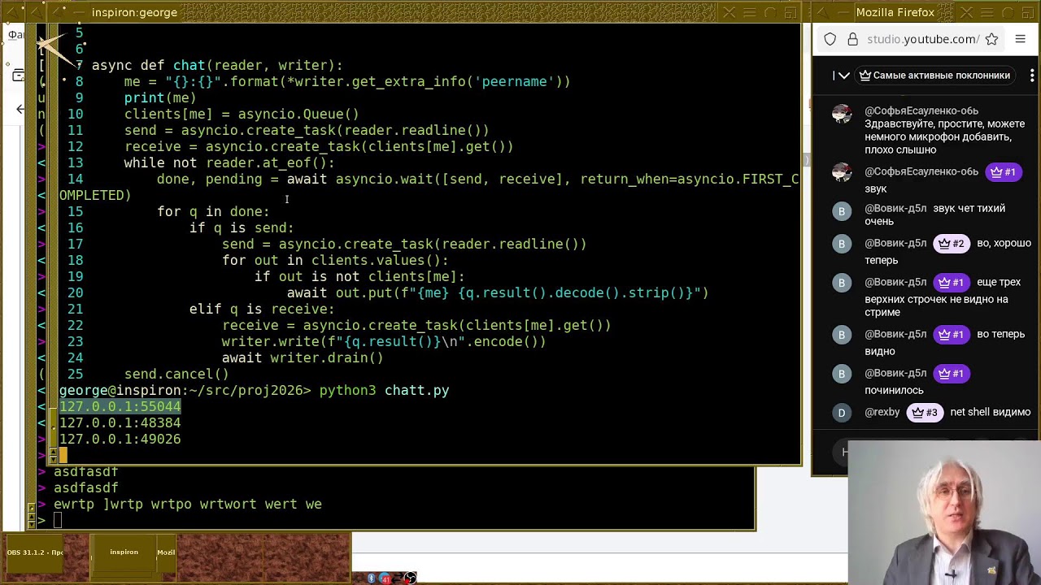Click the 'if q is send:' line

[242, 227]
